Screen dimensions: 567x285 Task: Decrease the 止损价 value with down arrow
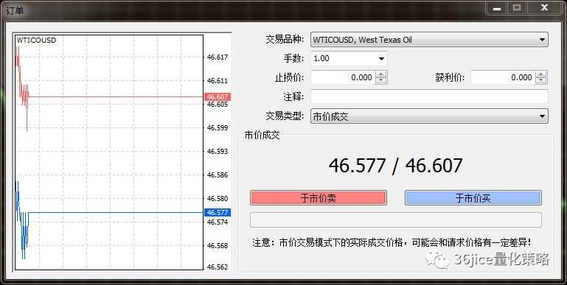[x=380, y=80]
